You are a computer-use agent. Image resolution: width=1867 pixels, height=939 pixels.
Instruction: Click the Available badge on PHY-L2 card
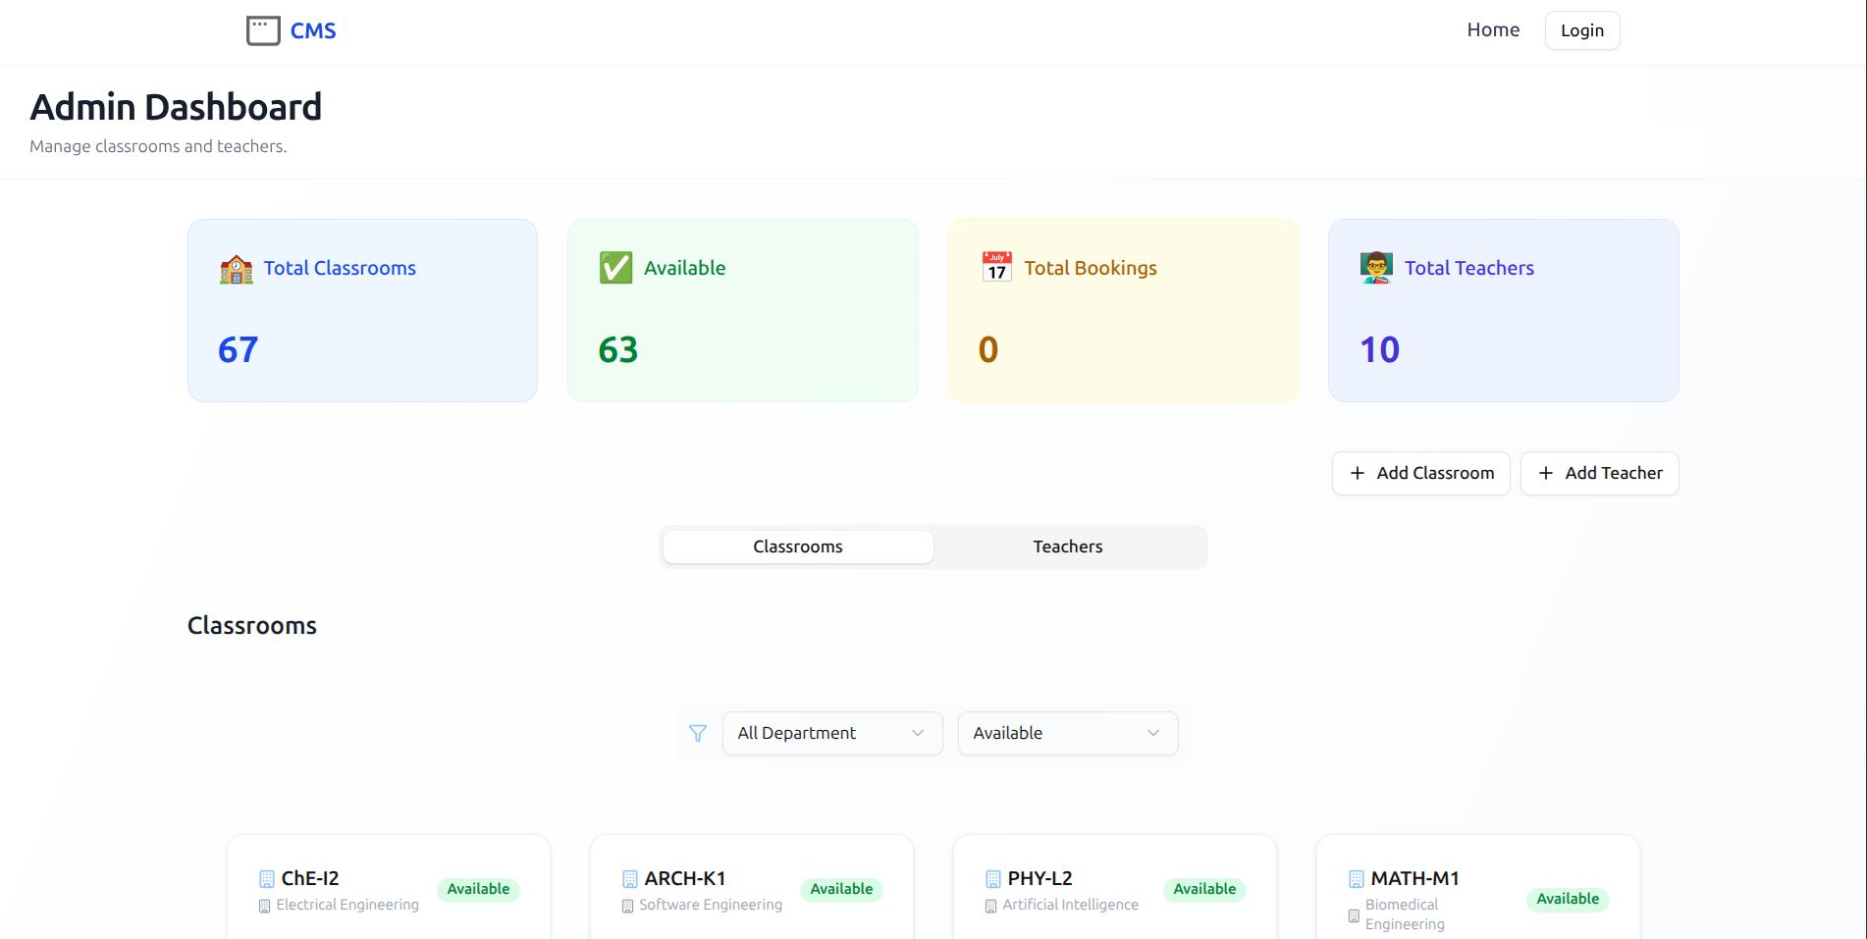click(x=1205, y=889)
